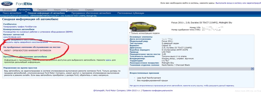261x109 pixels.
Task: Expand the full minor features list link
Action: tap(182, 86)
